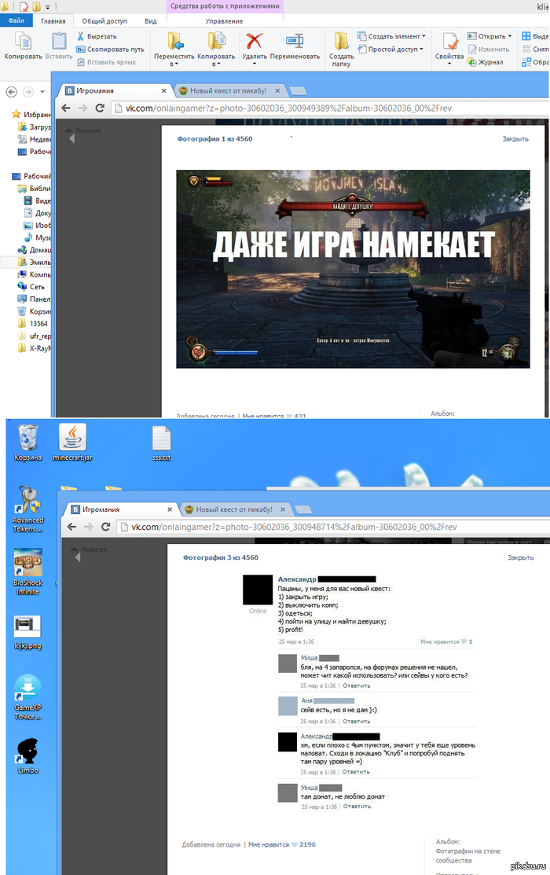Open Копировать в dropdown in ribbon
This screenshot has height=875, width=550.
point(216,49)
